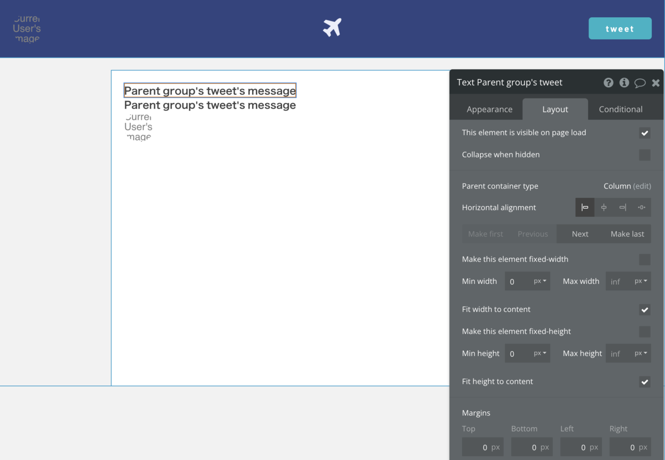This screenshot has width=665, height=460.
Task: Click the (edit) link for parent container
Action: (642, 186)
